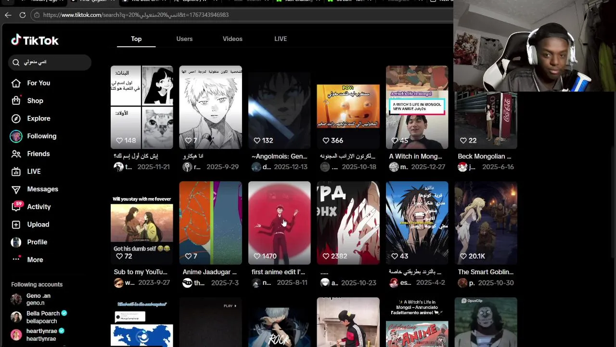Open manga boy video with 7 likes
616x347 pixels.
(x=211, y=107)
